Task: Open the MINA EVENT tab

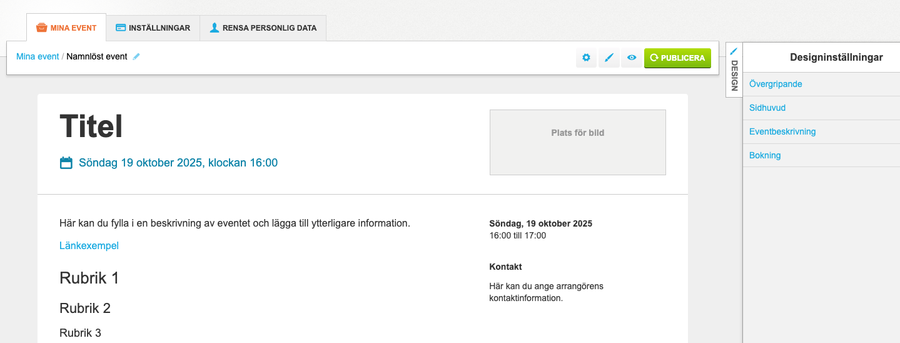Action: [66, 28]
